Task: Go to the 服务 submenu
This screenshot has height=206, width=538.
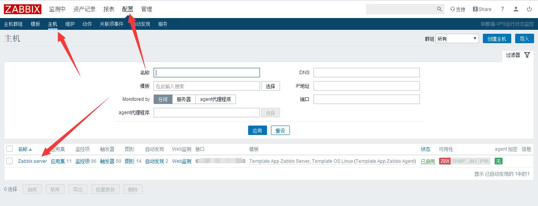Action: tap(163, 24)
